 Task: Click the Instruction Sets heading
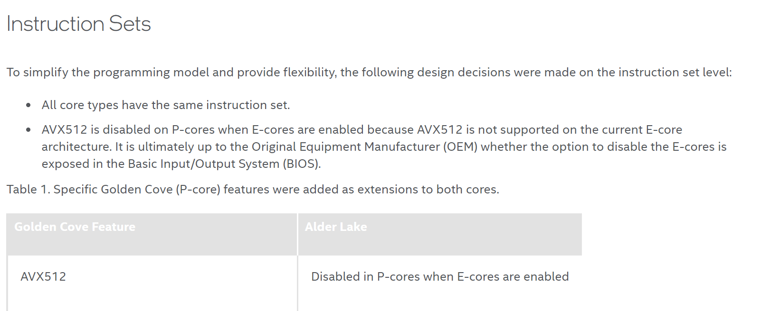[x=79, y=24]
